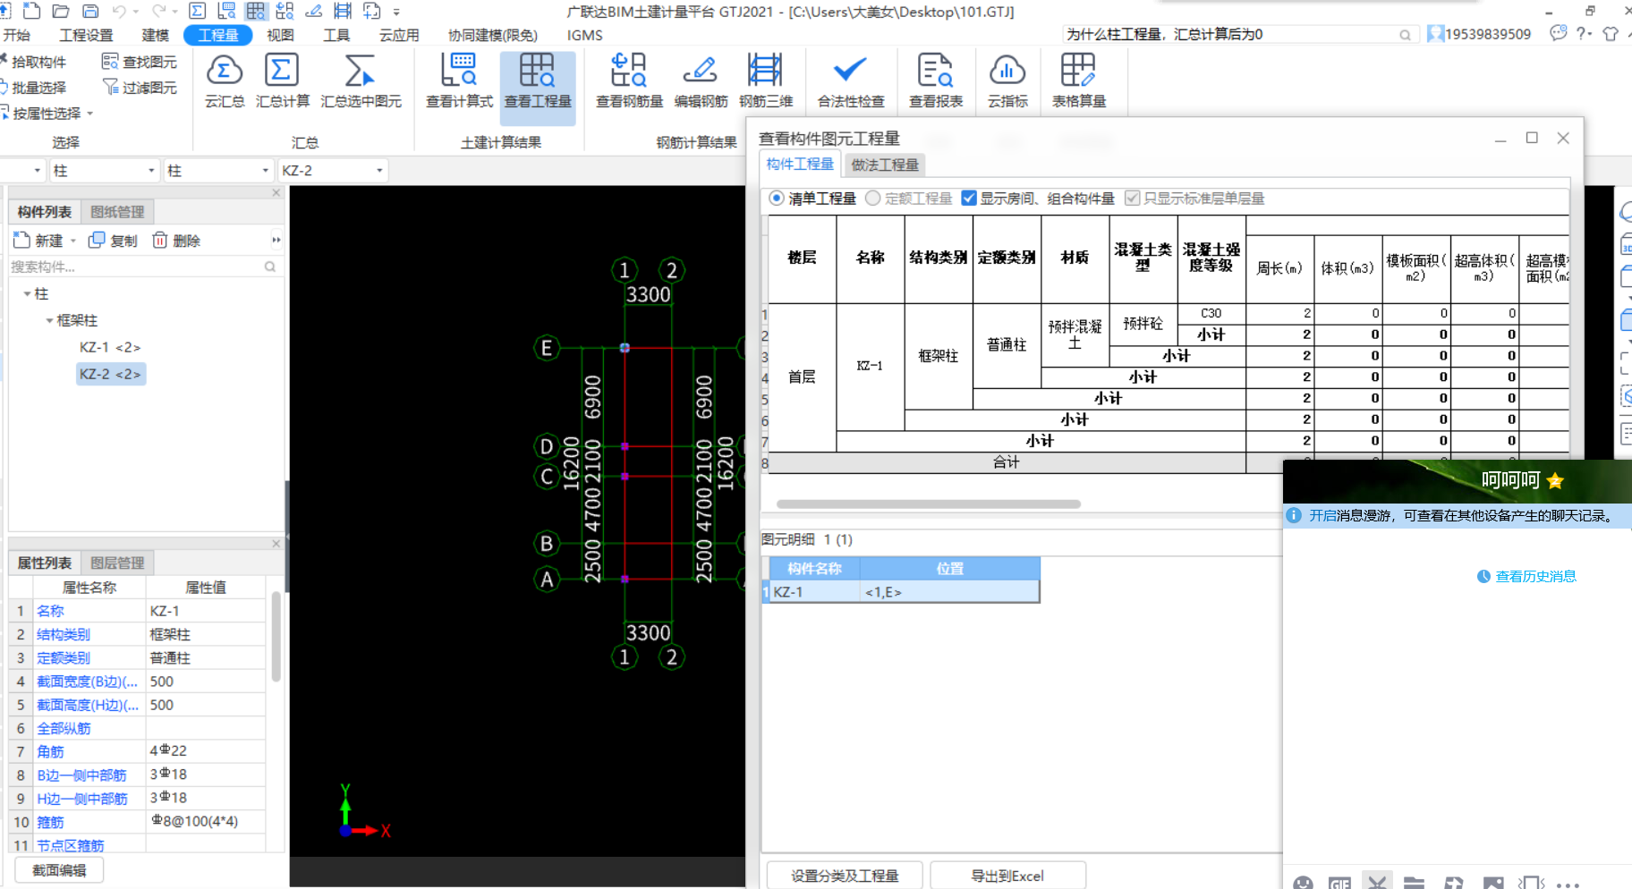Run 合法性检查 validity check
Image resolution: width=1632 pixels, height=889 pixels.
850,81
